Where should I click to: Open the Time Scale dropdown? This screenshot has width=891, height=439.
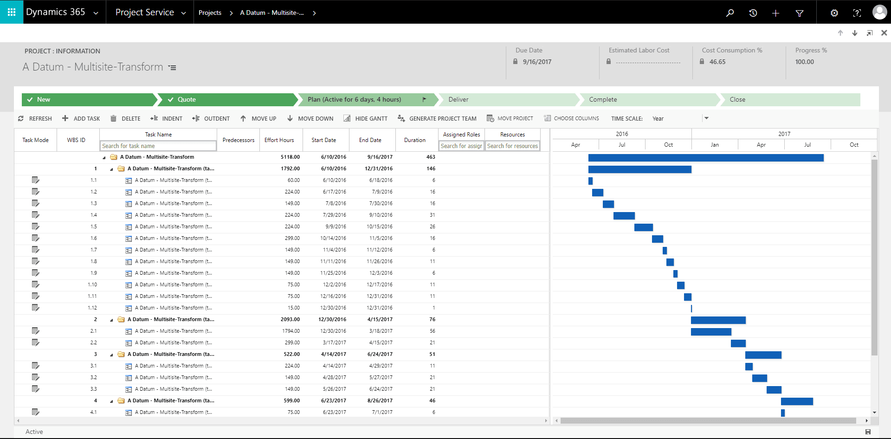[x=706, y=118]
